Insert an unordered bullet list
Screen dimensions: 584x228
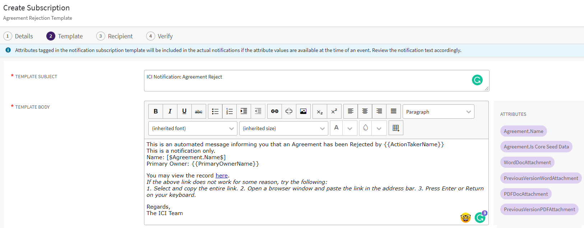click(215, 111)
